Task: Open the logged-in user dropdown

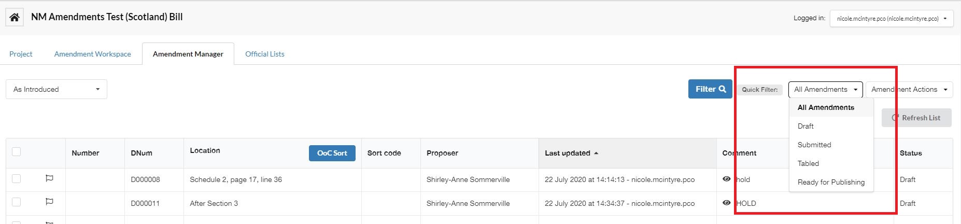Action: tap(892, 18)
